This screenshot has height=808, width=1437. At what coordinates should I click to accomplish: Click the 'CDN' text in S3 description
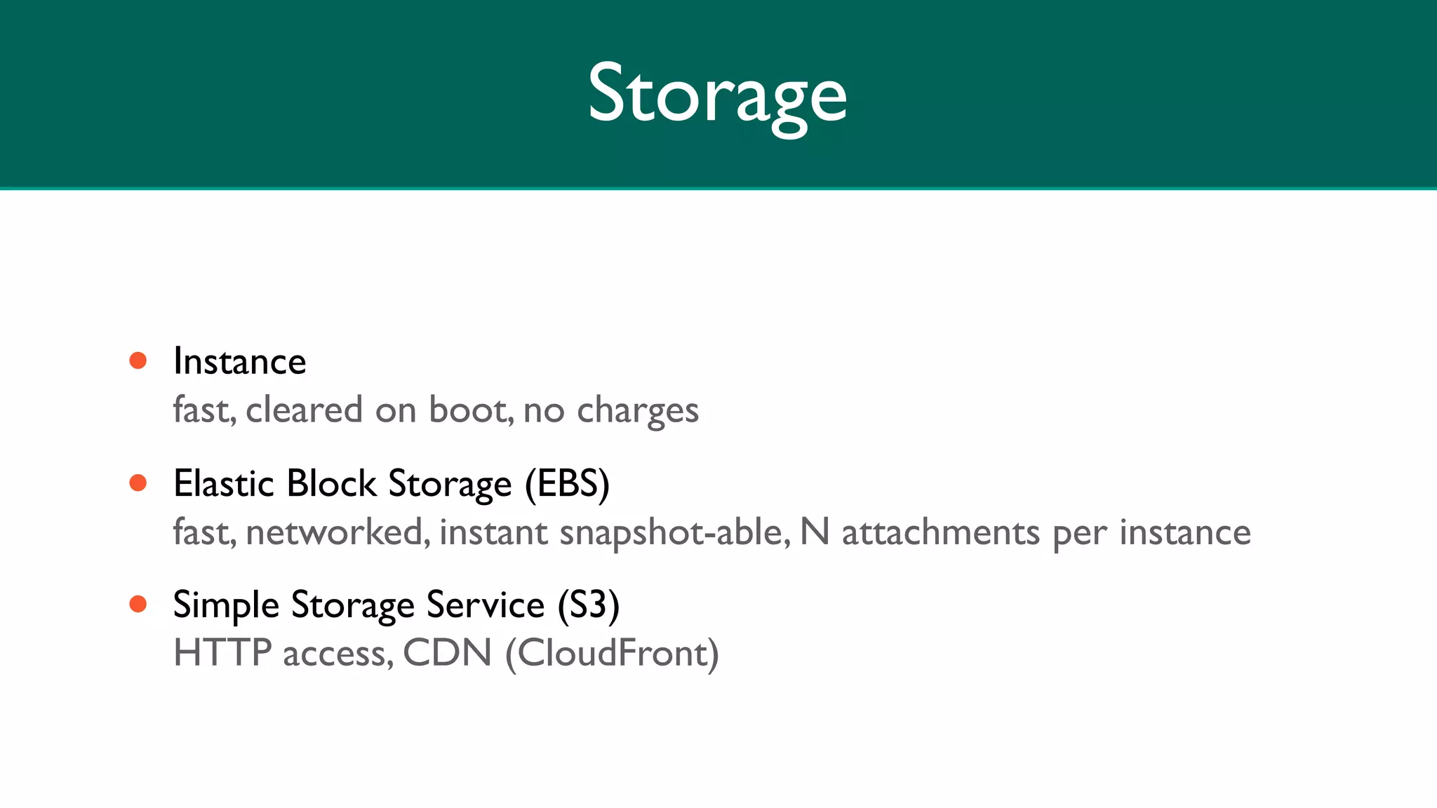(448, 653)
